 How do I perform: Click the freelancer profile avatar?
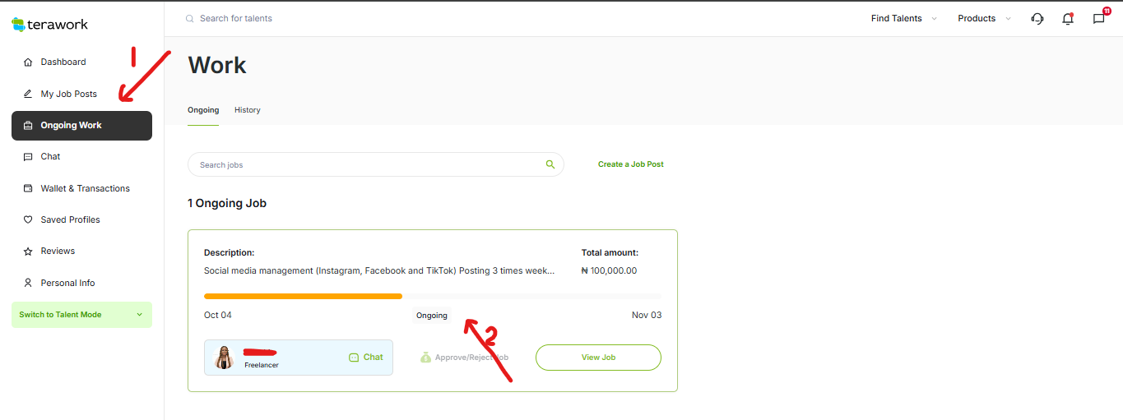(224, 358)
